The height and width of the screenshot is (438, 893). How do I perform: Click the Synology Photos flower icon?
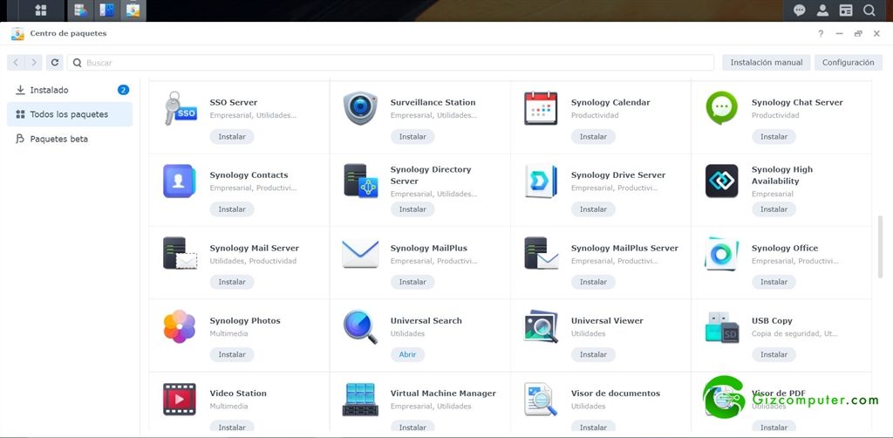180,326
